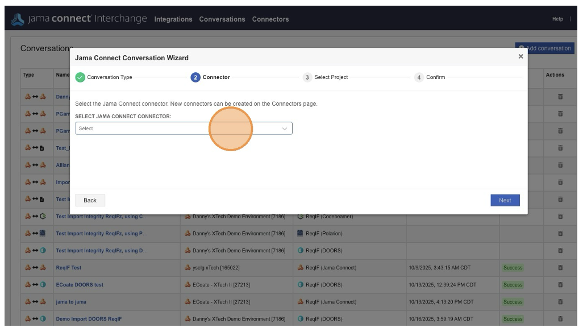583x332 pixels.
Task: Close the Conversation Wizard dialog
Action: [x=520, y=56]
